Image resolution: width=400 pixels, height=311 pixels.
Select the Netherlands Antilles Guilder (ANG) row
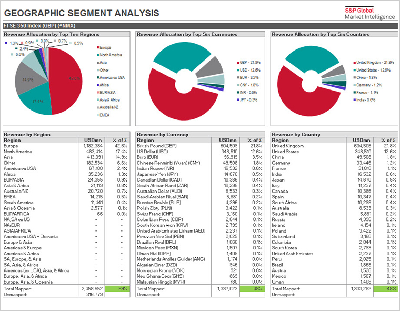tap(200, 259)
